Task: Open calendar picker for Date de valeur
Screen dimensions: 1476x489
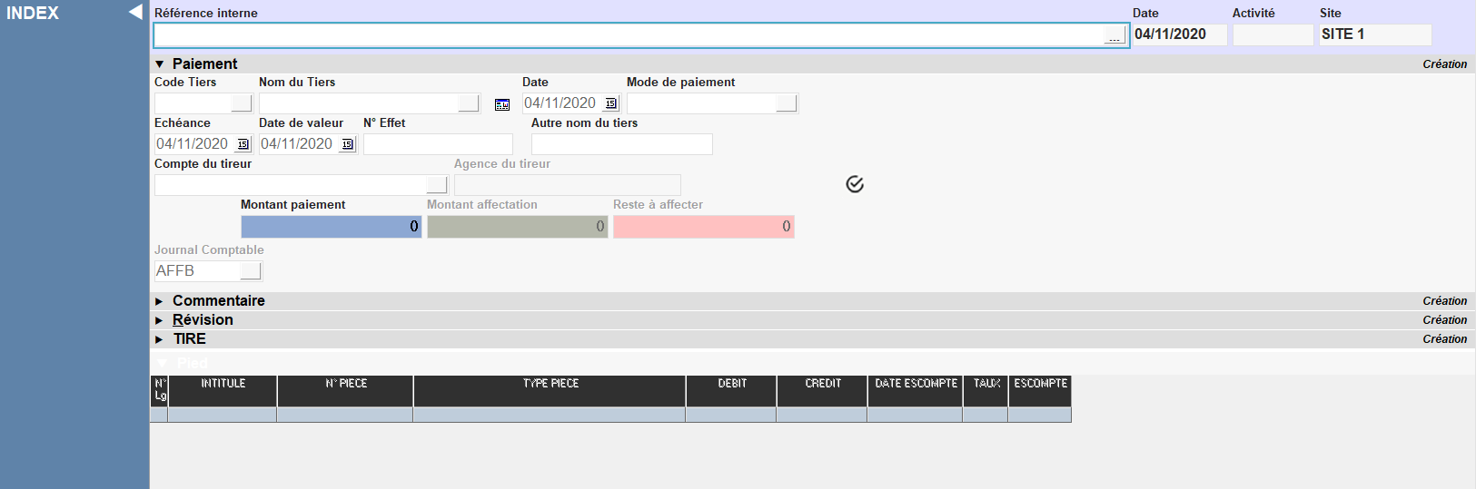Action: [347, 144]
